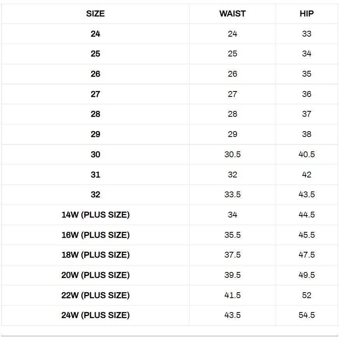This screenshot has height=337, width=342.
Task: Click the SIZE column header
Action: pos(95,14)
